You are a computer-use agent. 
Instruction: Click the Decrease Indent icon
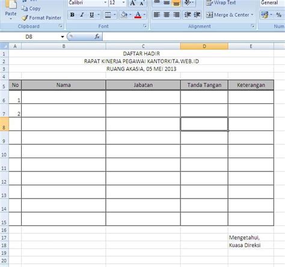[x=188, y=14]
